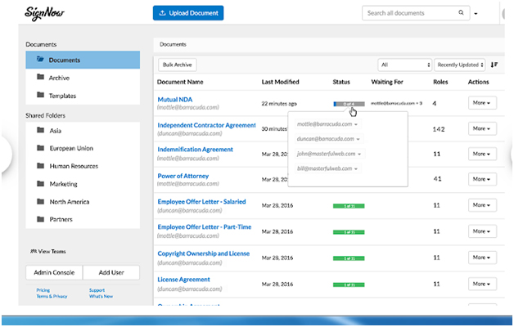Viewport: 514px width, 327px height.
Task: Open the Mutual NDA document
Action: 174,100
